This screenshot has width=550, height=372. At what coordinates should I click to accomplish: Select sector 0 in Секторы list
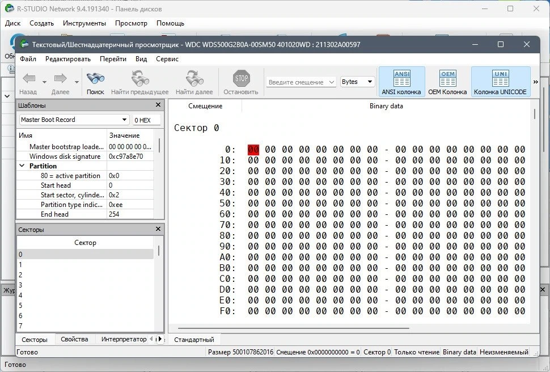pyautogui.click(x=85, y=254)
